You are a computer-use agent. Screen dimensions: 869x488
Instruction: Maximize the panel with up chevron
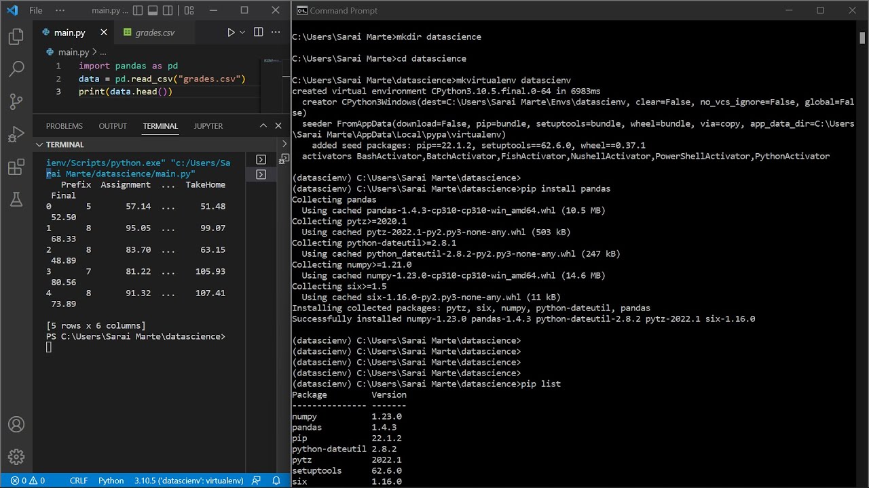263,126
